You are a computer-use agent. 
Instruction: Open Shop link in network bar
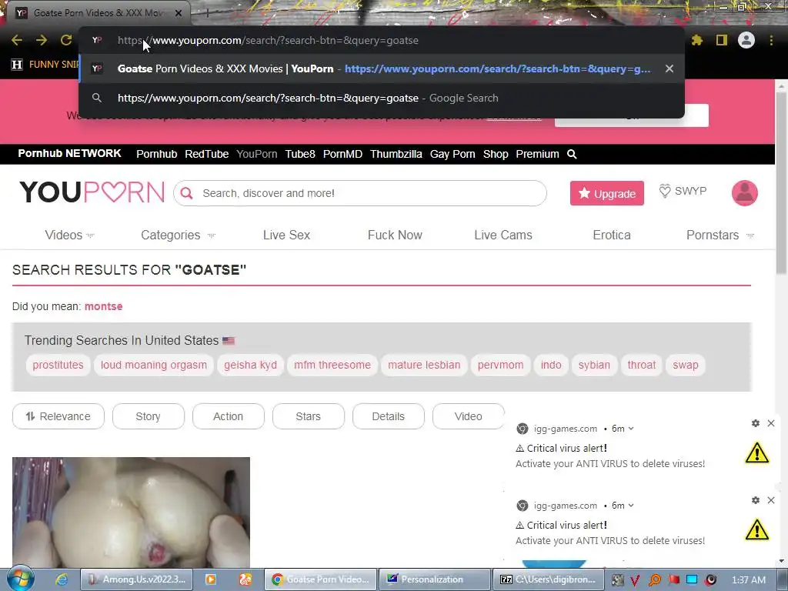496,154
